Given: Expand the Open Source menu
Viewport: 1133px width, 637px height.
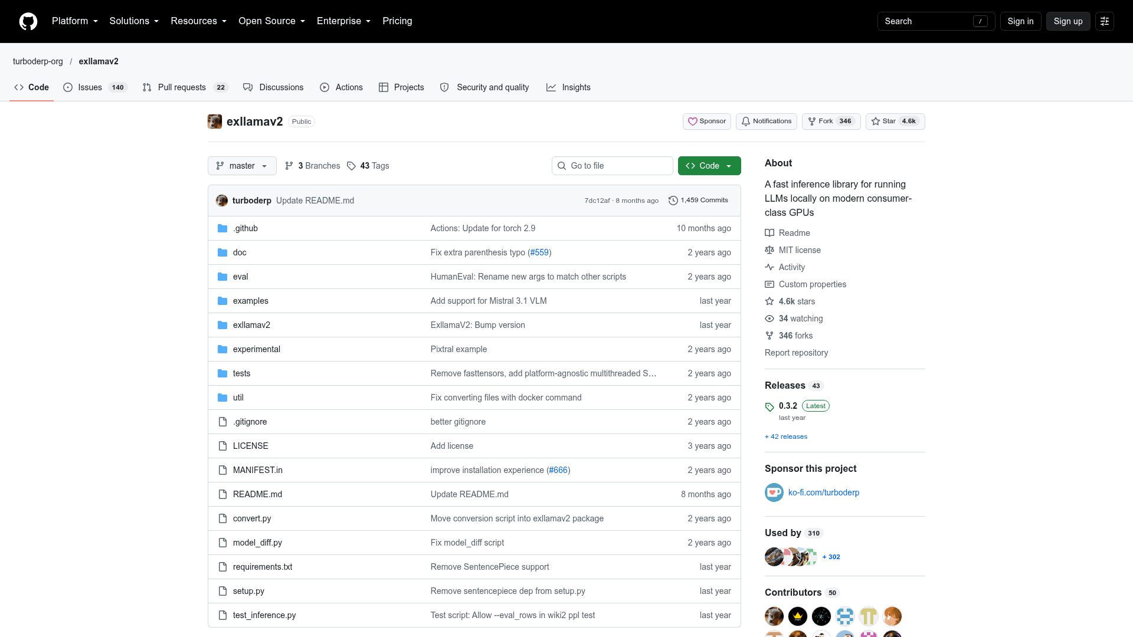Looking at the screenshot, I should 271,21.
